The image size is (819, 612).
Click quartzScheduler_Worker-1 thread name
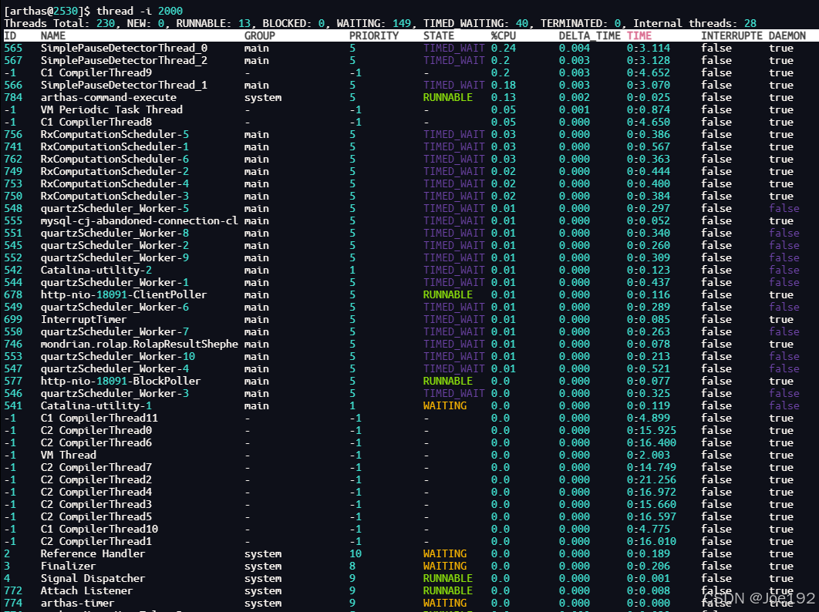115,283
